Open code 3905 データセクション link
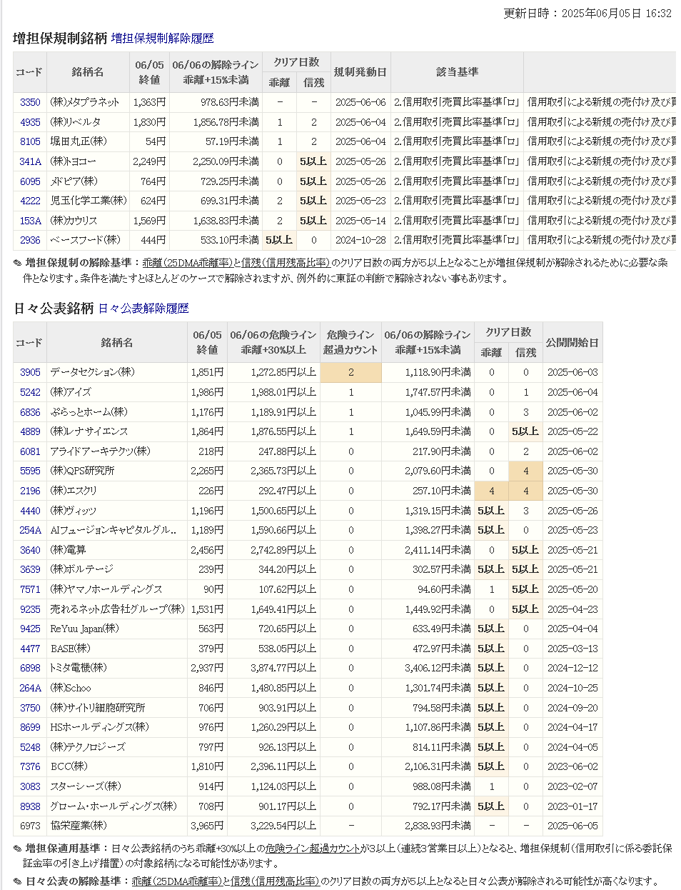This screenshot has height=890, width=681. click(30, 373)
